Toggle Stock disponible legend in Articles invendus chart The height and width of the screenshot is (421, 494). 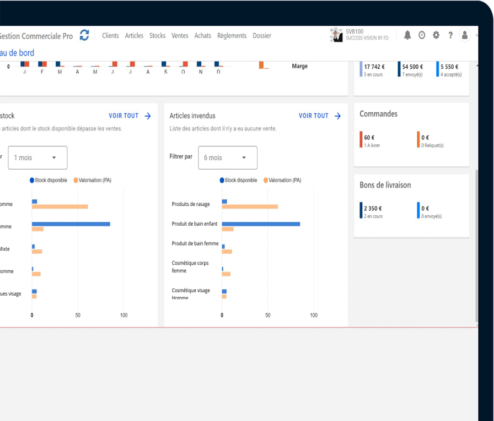pyautogui.click(x=239, y=181)
